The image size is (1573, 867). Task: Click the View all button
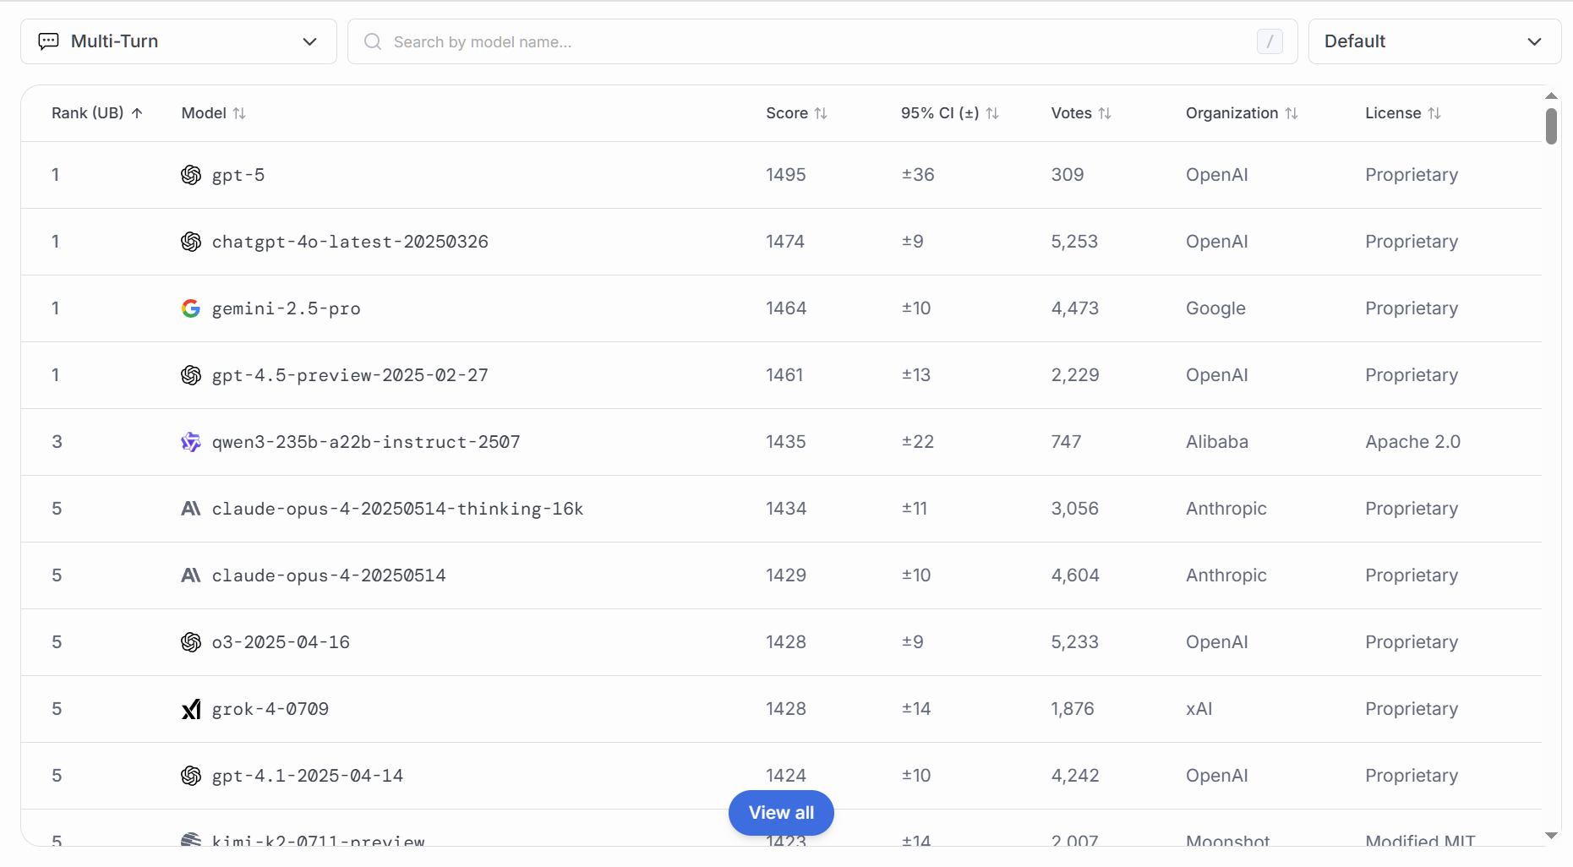point(782,813)
